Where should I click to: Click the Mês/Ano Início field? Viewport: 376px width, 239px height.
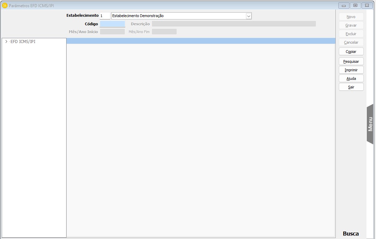(x=112, y=32)
